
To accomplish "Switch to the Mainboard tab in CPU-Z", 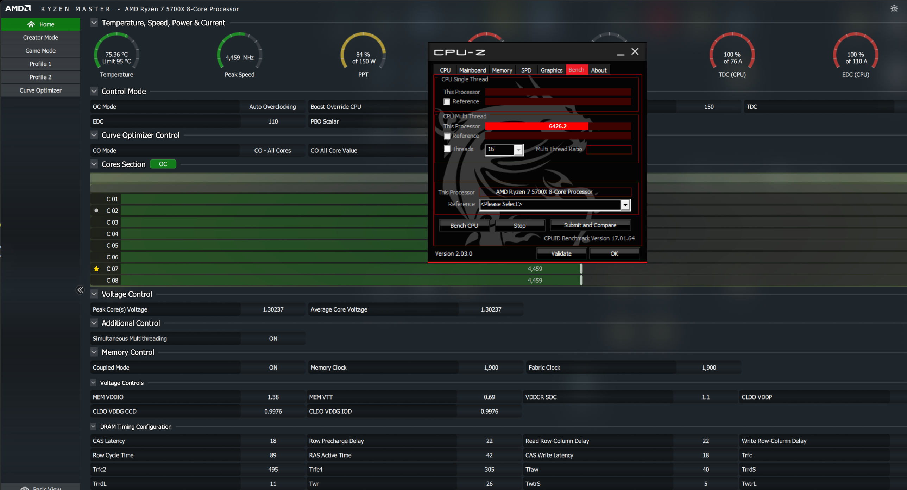I will coord(472,70).
